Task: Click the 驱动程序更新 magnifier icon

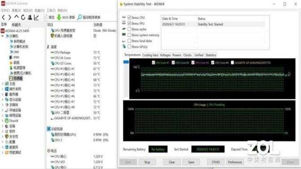Action: pos(79,17)
